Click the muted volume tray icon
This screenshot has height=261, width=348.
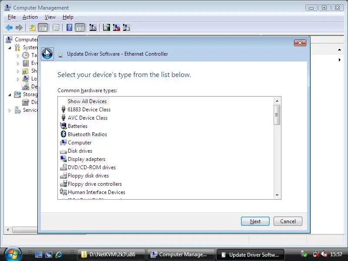coord(324,254)
